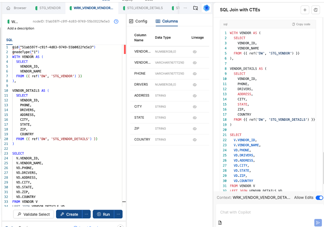The image size is (324, 227).
Task: Toggle lineage eye for COUNTRY column
Action: [x=195, y=140]
